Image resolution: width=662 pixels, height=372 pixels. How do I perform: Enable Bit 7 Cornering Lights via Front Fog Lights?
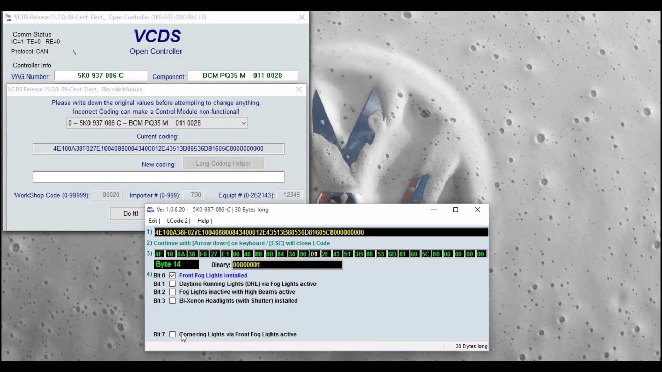(x=172, y=334)
